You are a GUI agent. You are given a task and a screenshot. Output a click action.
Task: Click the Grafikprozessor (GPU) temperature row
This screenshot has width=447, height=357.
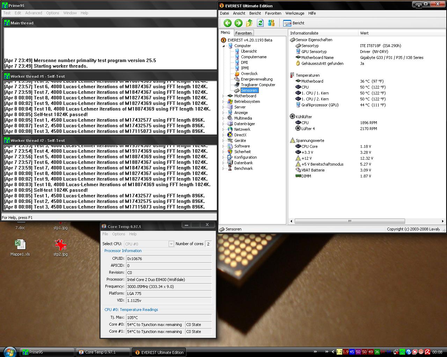pyautogui.click(x=367, y=105)
